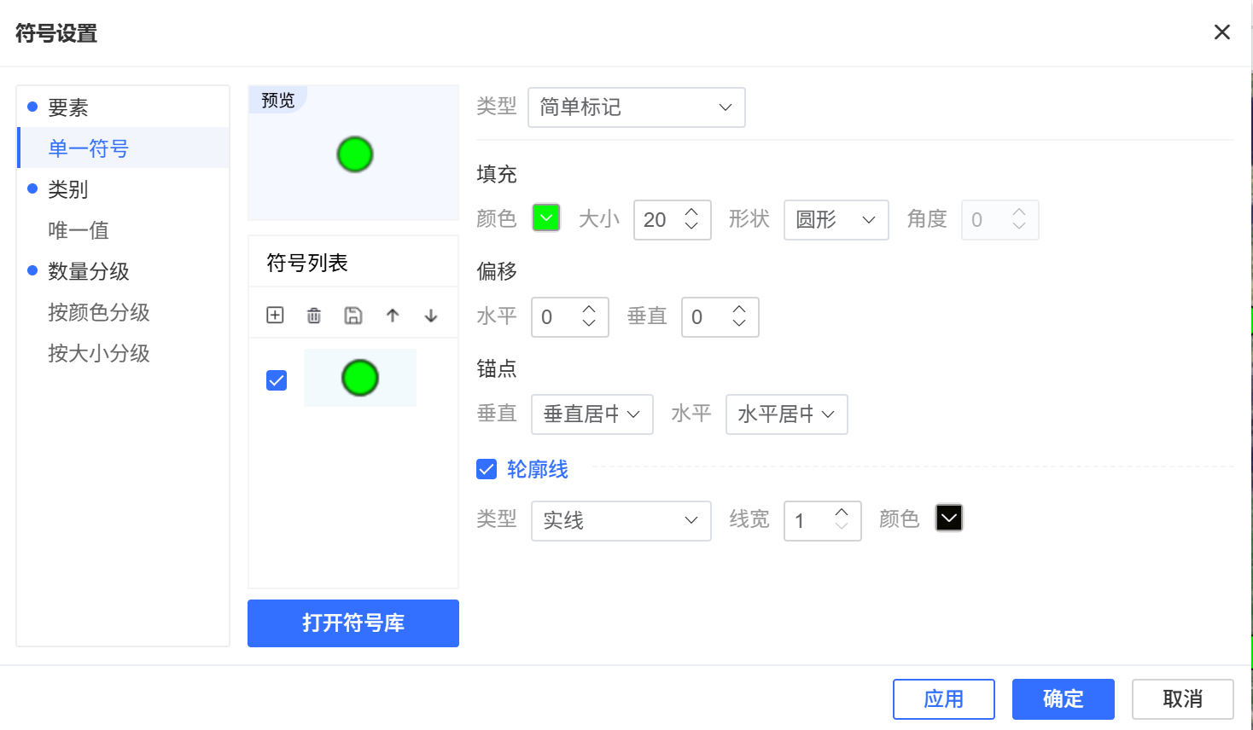
Task: Open the outline 实线 line type dropdown
Action: pyautogui.click(x=621, y=520)
